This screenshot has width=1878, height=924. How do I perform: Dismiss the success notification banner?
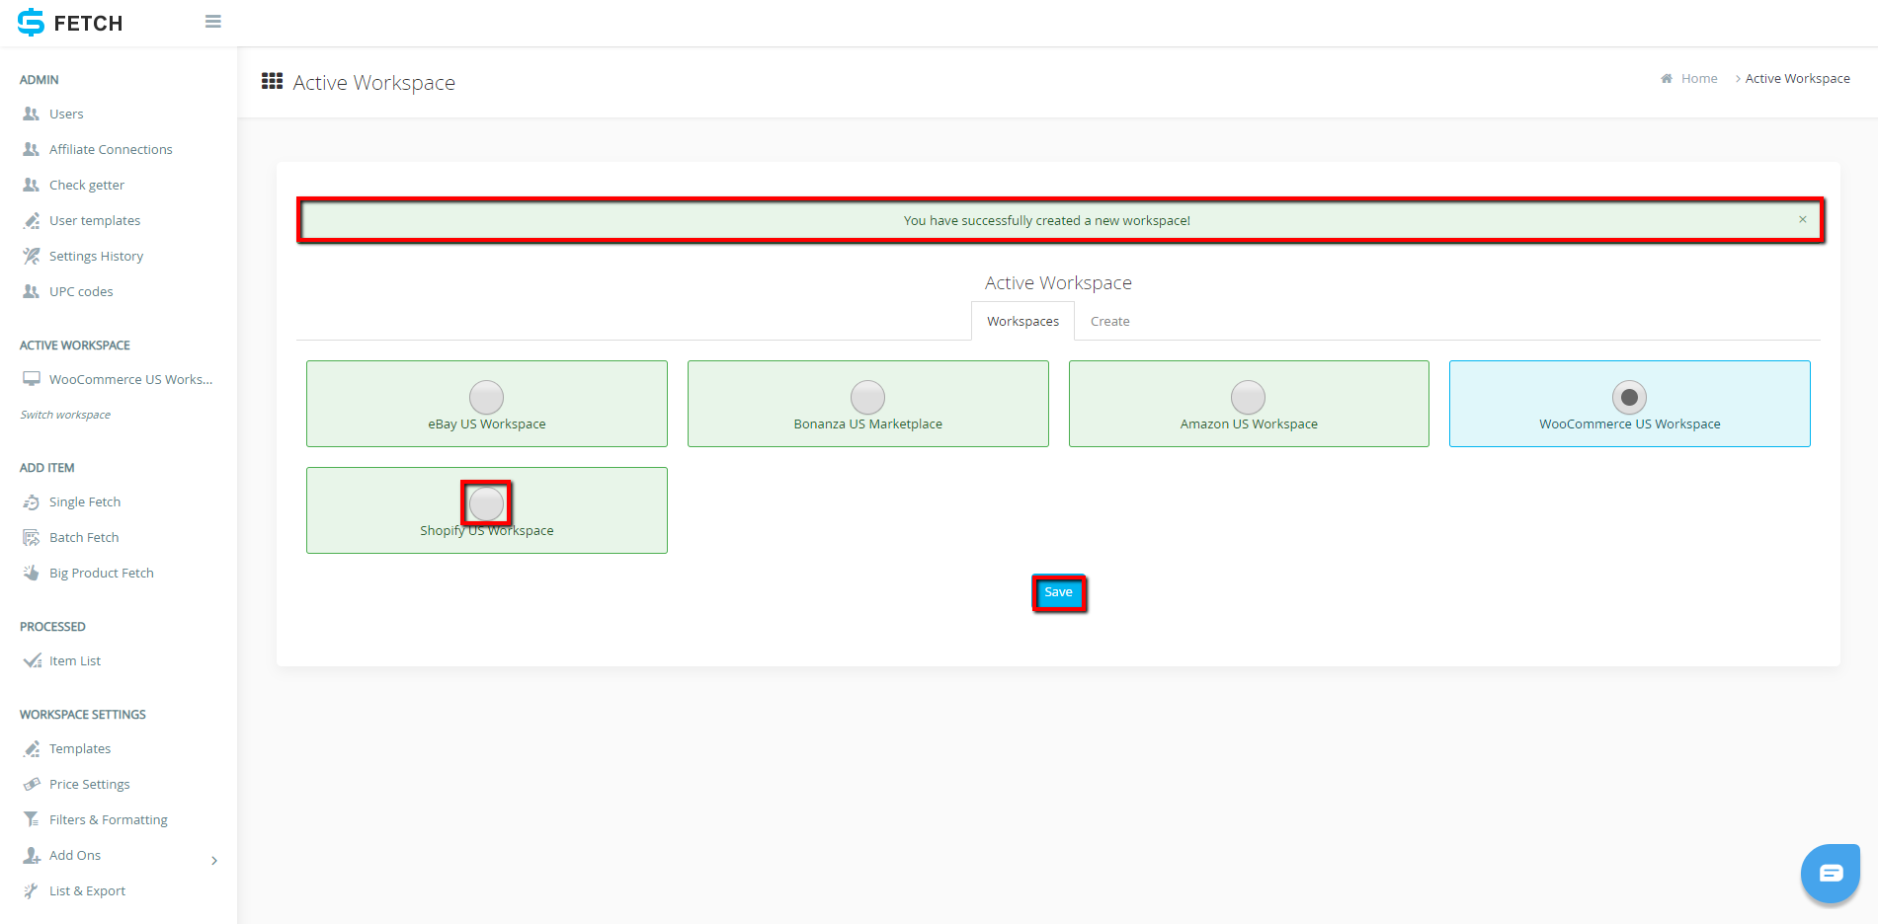1803,219
